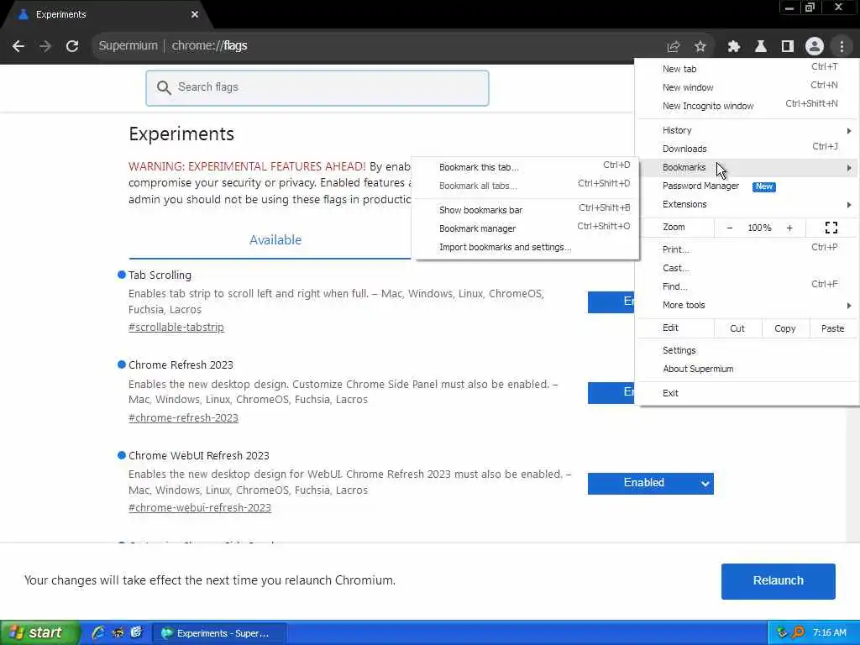
Task: Reload the page with the refresh icon
Action: pyautogui.click(x=72, y=46)
